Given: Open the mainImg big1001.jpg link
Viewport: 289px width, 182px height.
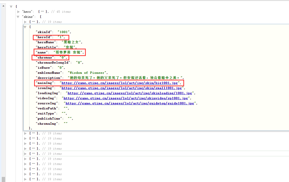Looking at the screenshot, I should [119, 83].
